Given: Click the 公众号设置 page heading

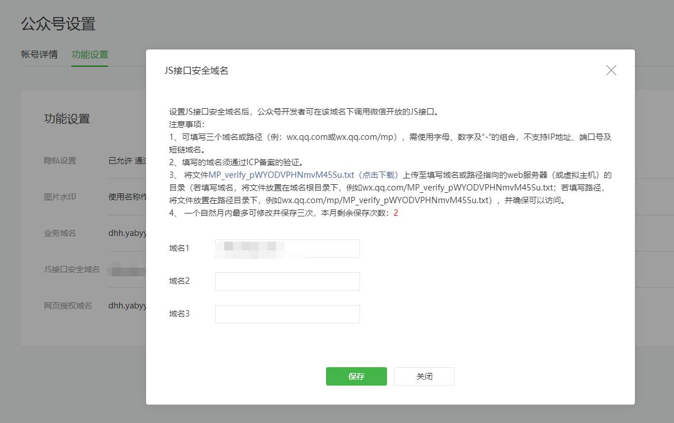Looking at the screenshot, I should [59, 24].
